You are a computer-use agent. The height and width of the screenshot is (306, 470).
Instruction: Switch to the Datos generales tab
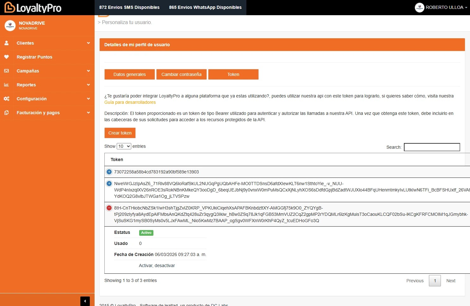[130, 74]
